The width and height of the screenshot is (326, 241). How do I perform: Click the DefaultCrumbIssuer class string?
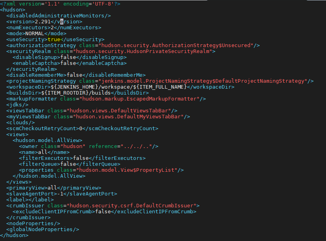tap(132, 206)
